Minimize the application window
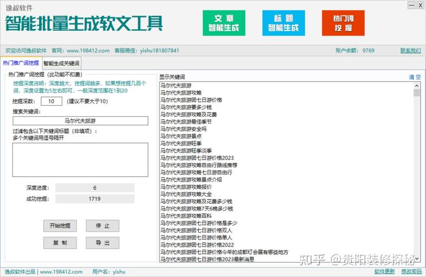426x277 pixels. point(394,5)
